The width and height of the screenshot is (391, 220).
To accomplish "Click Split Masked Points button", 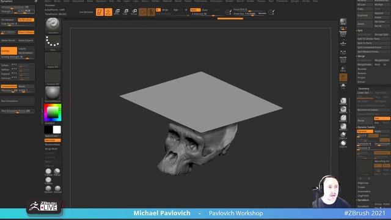I will coord(373,51).
